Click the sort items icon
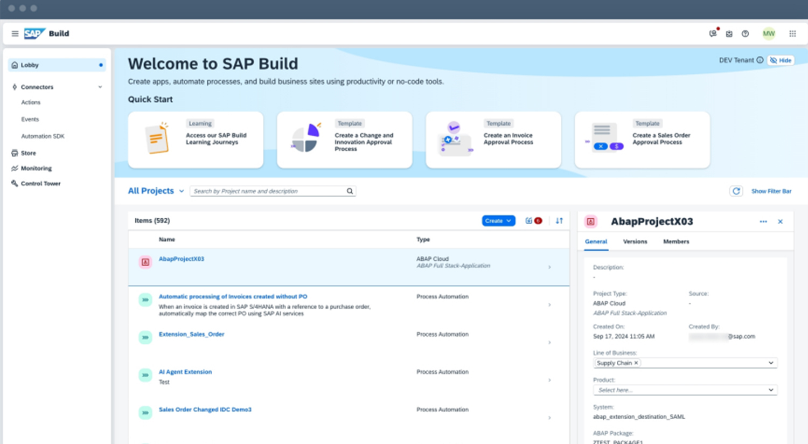Screen dimensions: 808x444 [559, 221]
